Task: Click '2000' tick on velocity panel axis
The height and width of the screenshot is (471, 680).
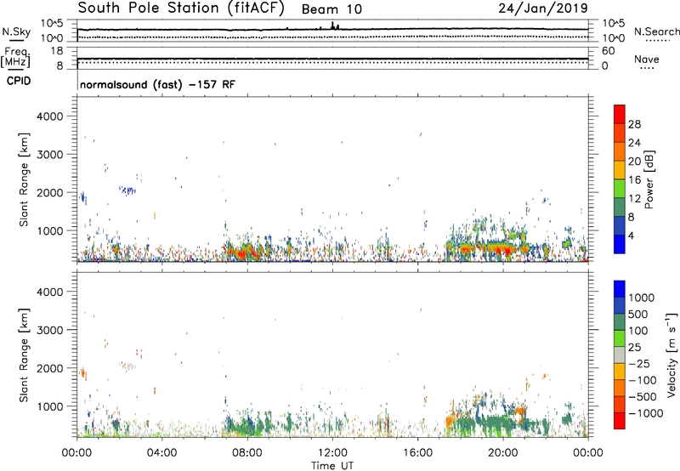Action: (x=50, y=368)
